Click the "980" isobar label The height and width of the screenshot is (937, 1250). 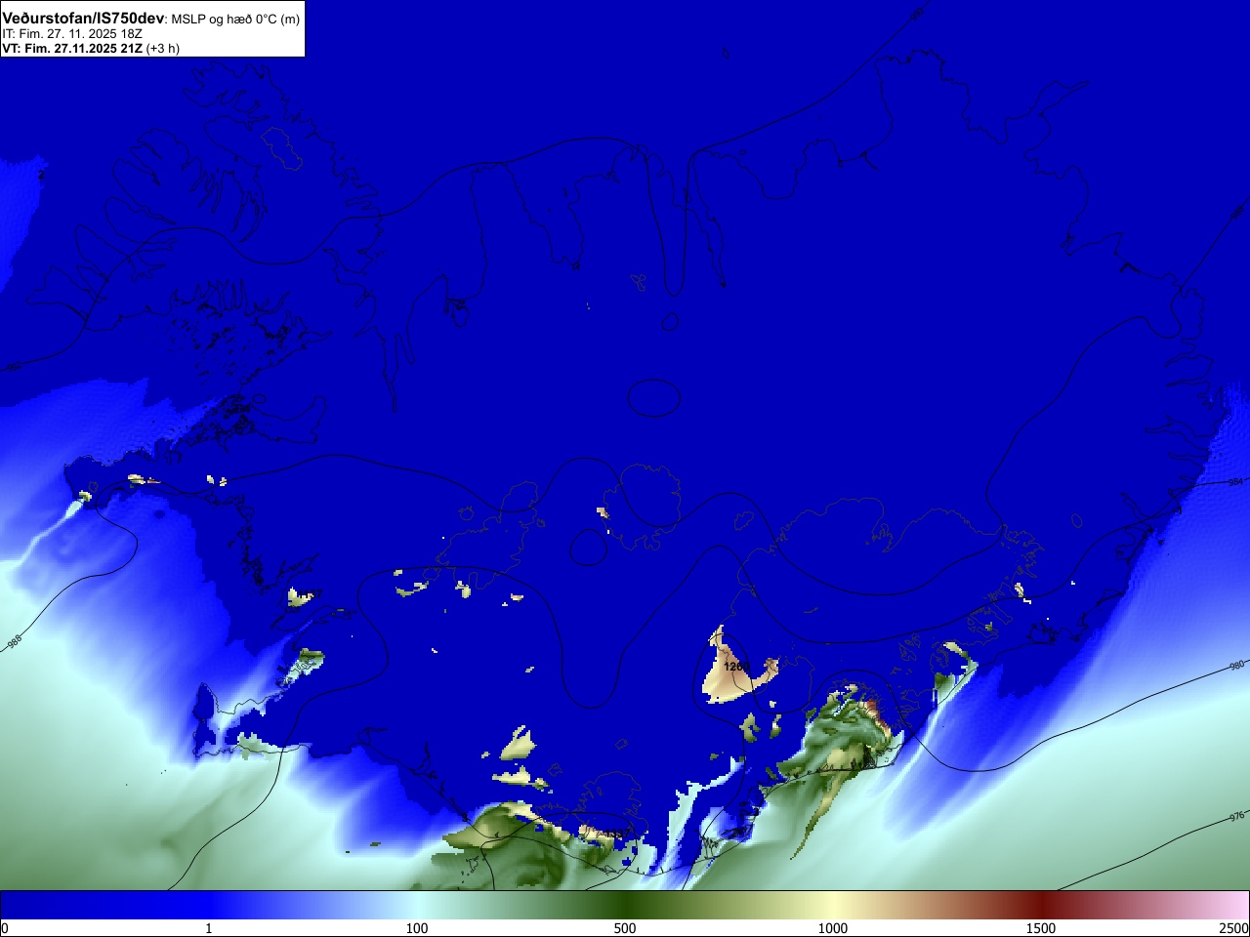(1236, 667)
